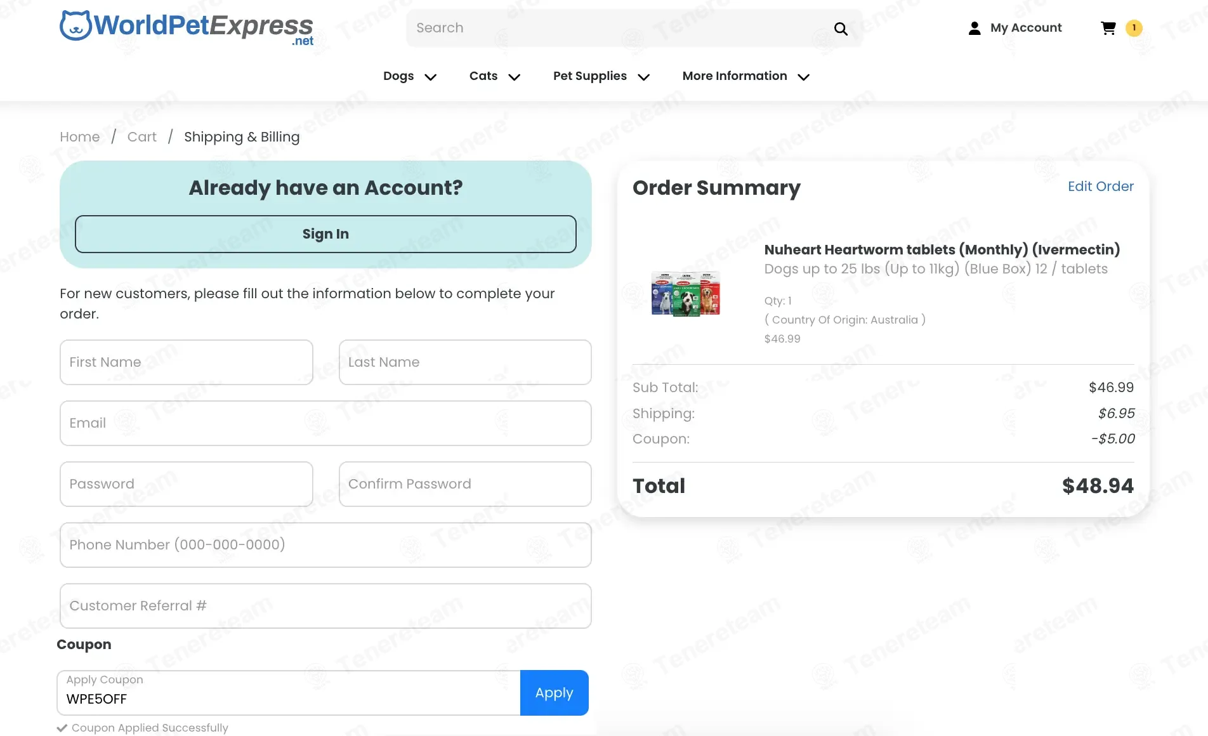This screenshot has width=1208, height=736.
Task: Click the Shipping & Billing breadcrumb text
Action: [x=242, y=137]
